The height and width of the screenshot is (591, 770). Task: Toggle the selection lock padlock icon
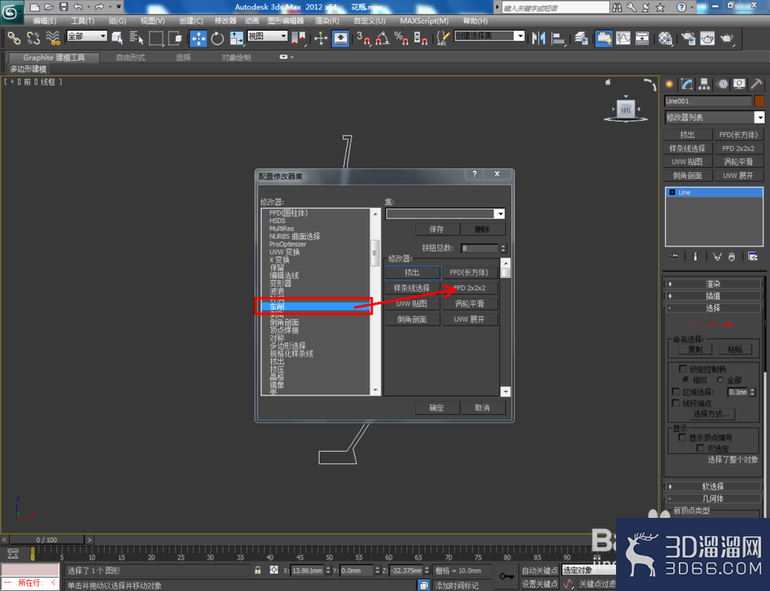[258, 570]
